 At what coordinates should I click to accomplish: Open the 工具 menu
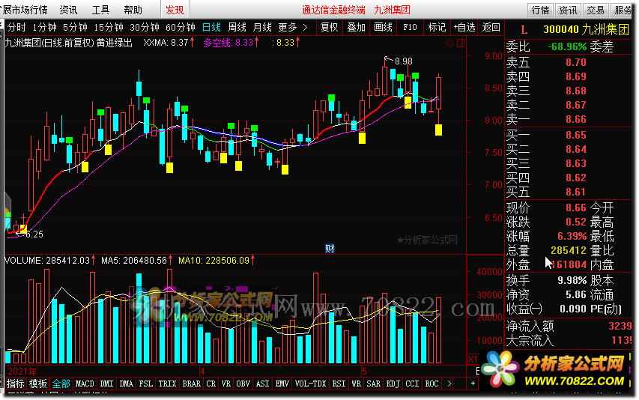[x=100, y=10]
